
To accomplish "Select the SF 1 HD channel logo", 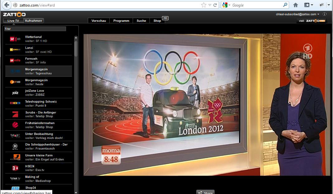I will click(15, 39).
